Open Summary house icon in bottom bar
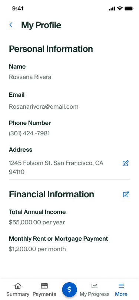 18,286
